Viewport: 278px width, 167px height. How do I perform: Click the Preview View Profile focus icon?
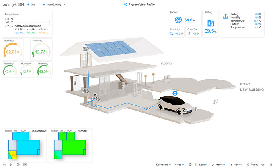click(125, 4)
